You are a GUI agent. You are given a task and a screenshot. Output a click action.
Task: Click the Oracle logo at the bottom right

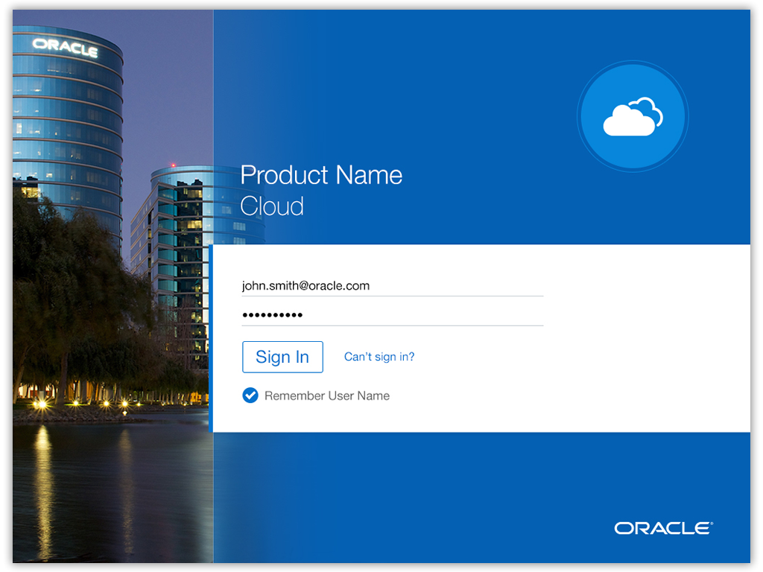(664, 528)
